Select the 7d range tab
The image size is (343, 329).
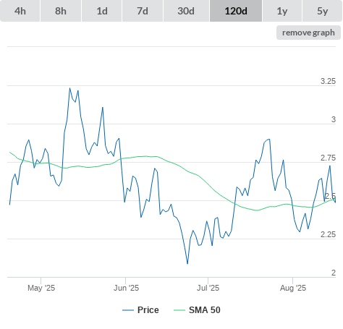(x=143, y=11)
